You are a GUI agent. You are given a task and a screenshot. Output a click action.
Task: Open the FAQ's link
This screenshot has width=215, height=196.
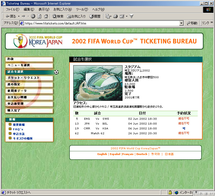[18, 129]
